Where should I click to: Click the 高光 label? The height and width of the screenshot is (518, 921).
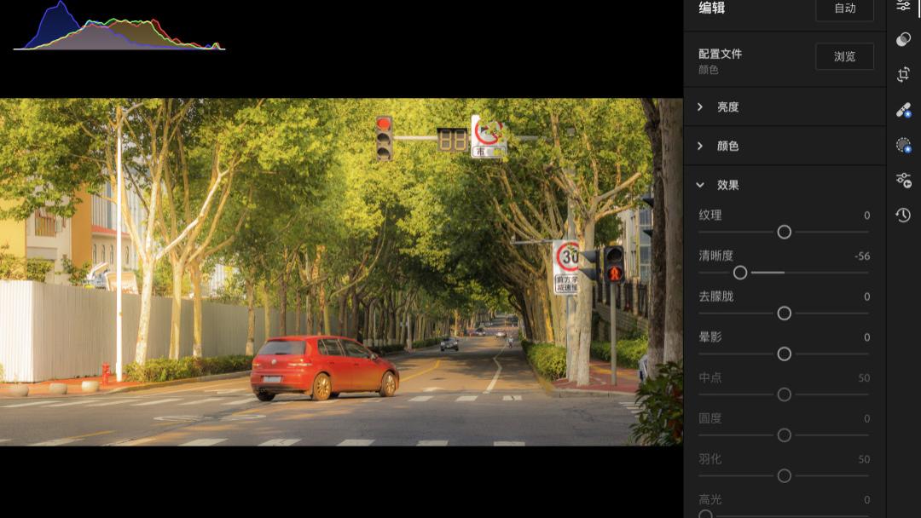[710, 499]
